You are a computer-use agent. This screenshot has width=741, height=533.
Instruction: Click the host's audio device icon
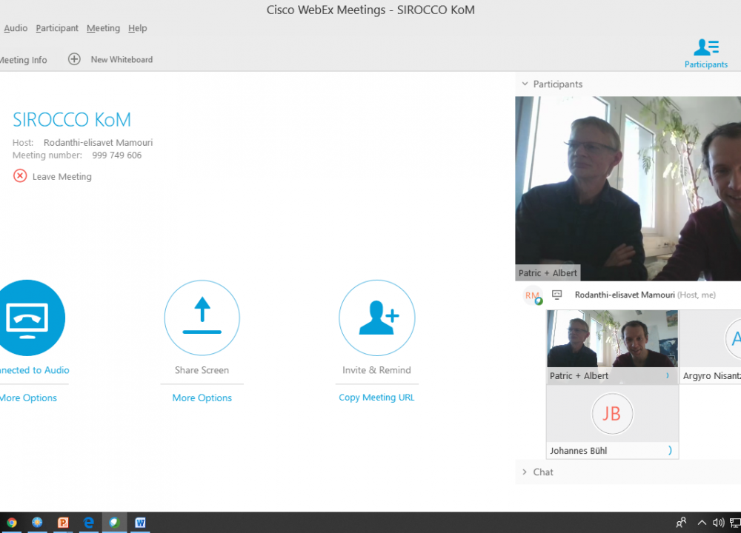[x=557, y=295]
